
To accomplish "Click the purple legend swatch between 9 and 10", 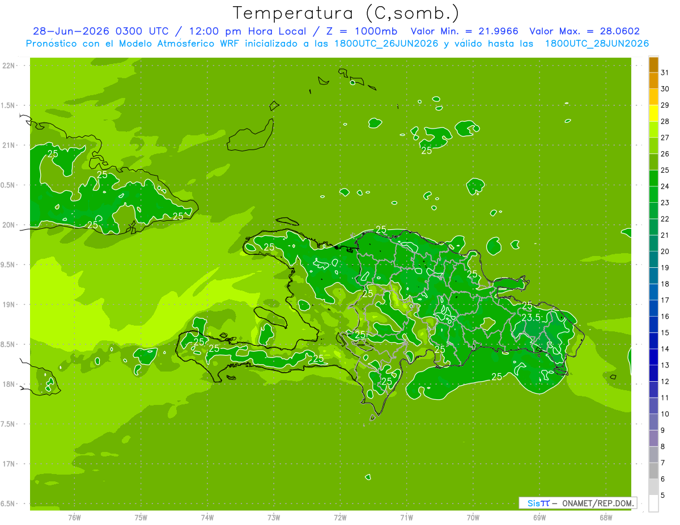I will click(653, 422).
